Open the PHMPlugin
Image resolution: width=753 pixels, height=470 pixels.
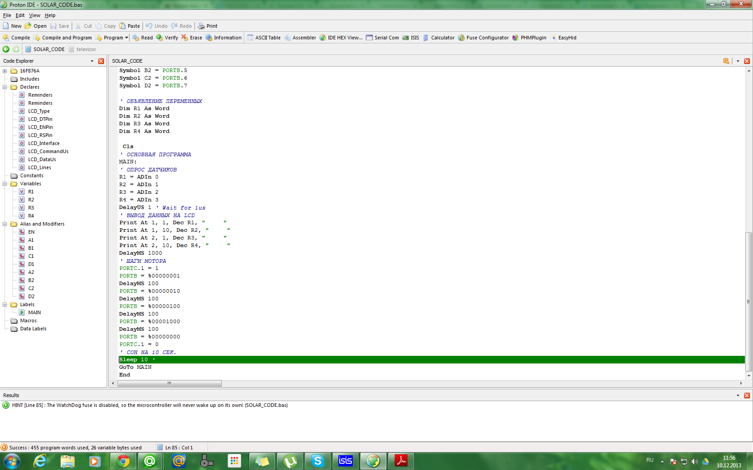coord(529,38)
